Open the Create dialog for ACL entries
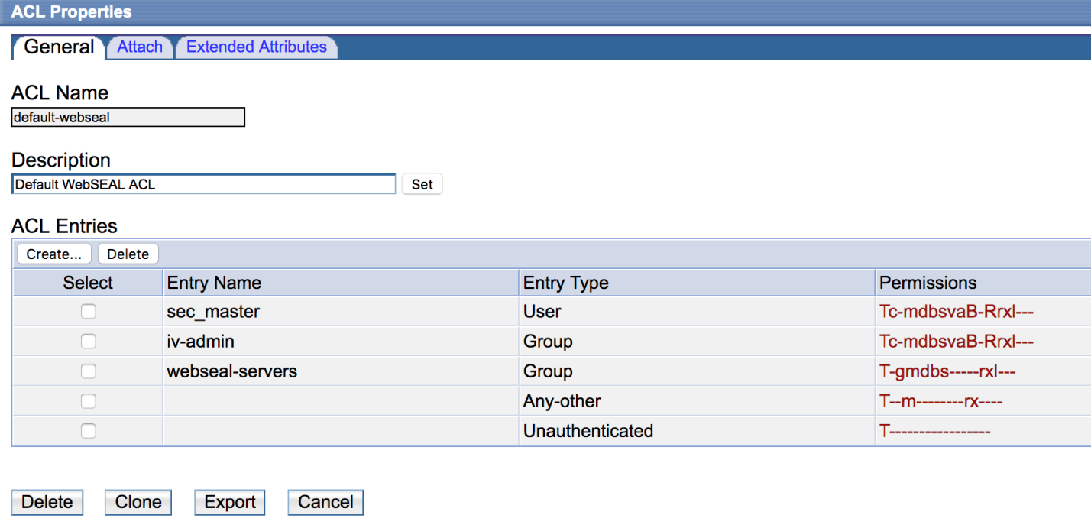Screen dimensions: 1091x528 tap(53, 253)
